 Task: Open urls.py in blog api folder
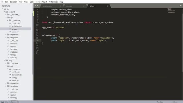[x=15, y=78]
